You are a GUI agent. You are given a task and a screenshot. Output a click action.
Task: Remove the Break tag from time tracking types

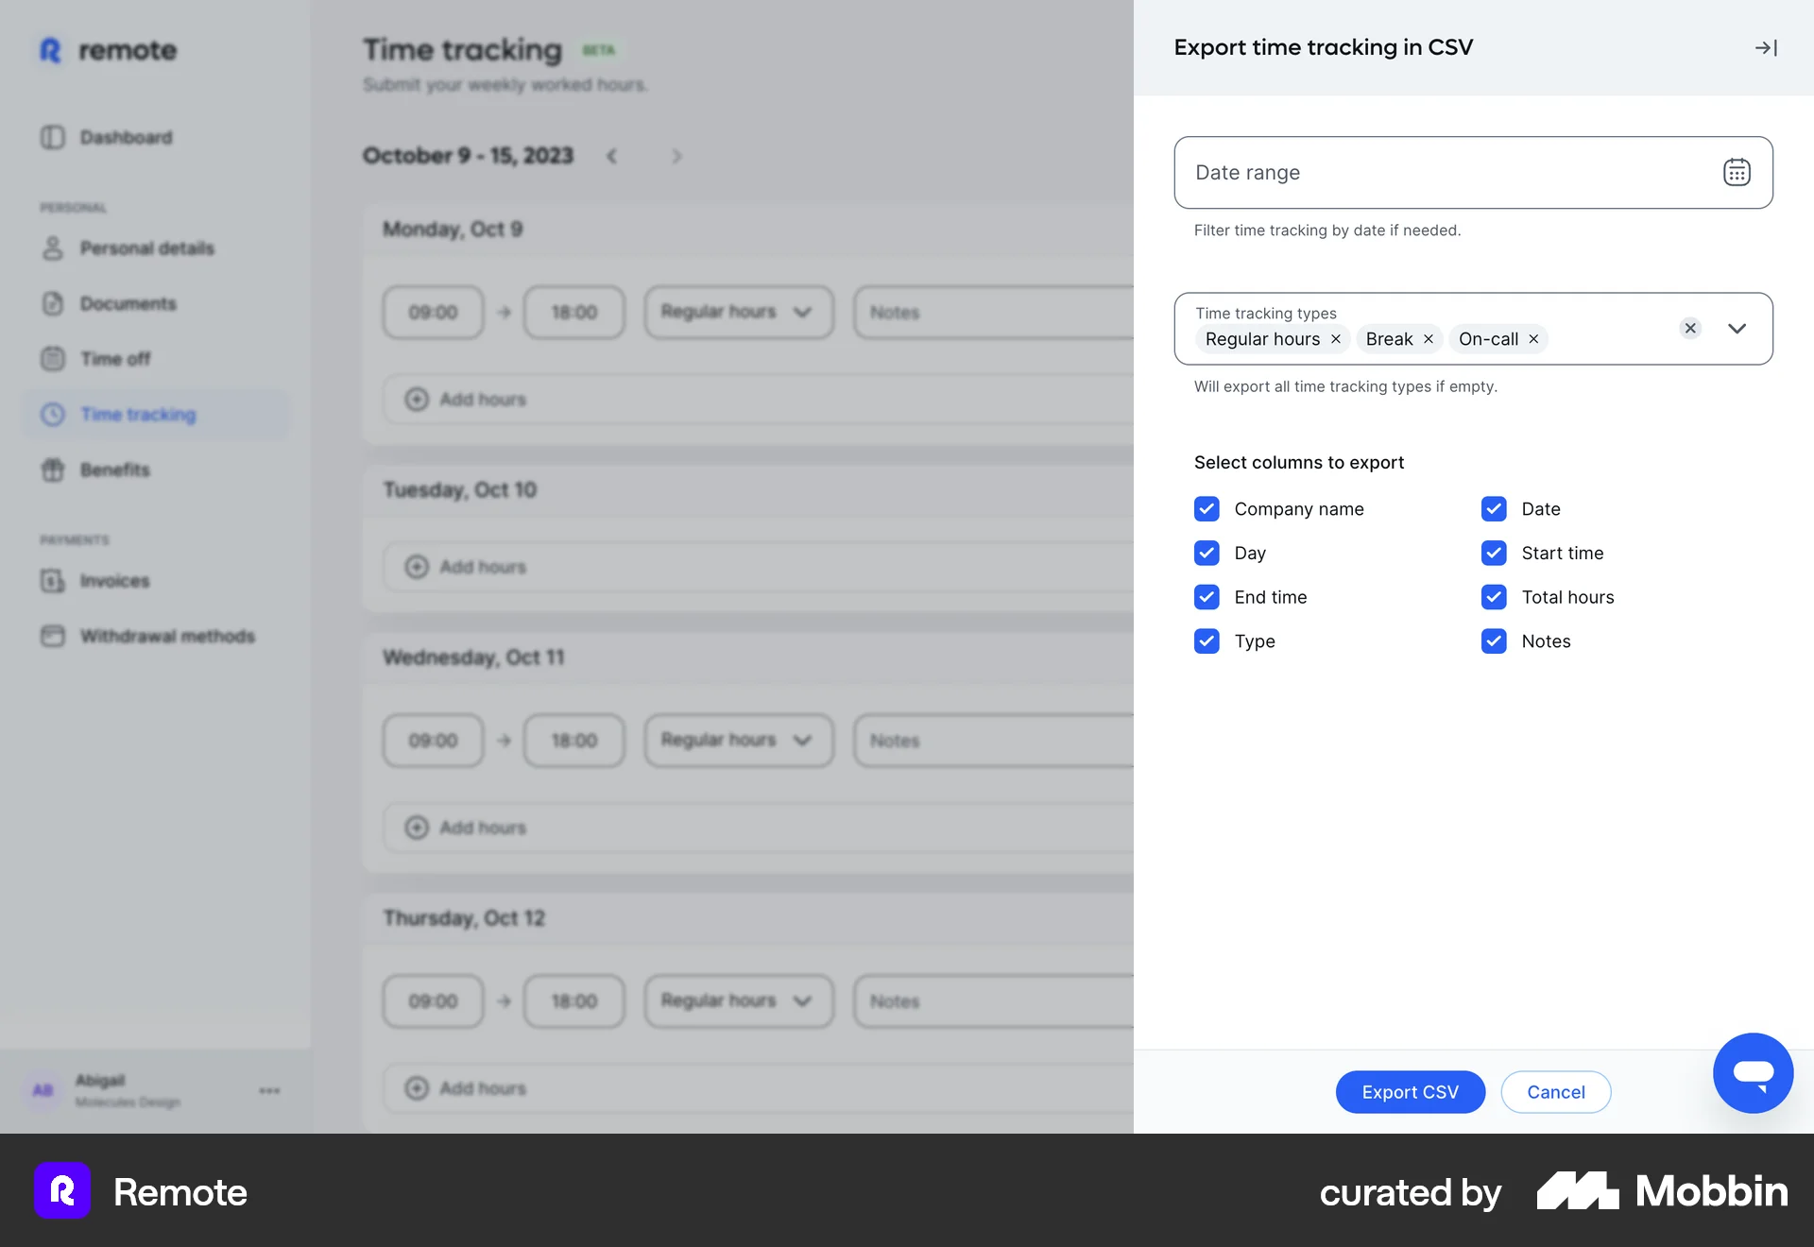point(1428,339)
